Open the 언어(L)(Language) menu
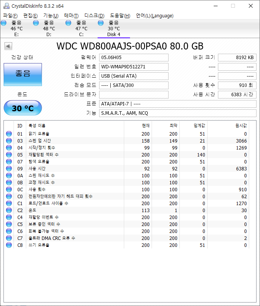Viewport: 260px width, 306px height. pos(155,15)
